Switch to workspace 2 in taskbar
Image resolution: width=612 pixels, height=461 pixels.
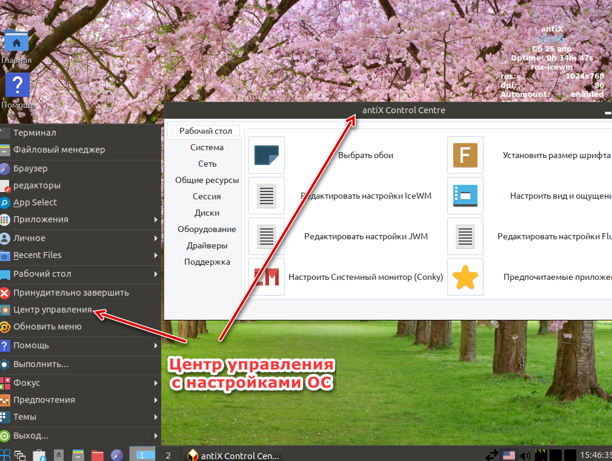click(168, 455)
